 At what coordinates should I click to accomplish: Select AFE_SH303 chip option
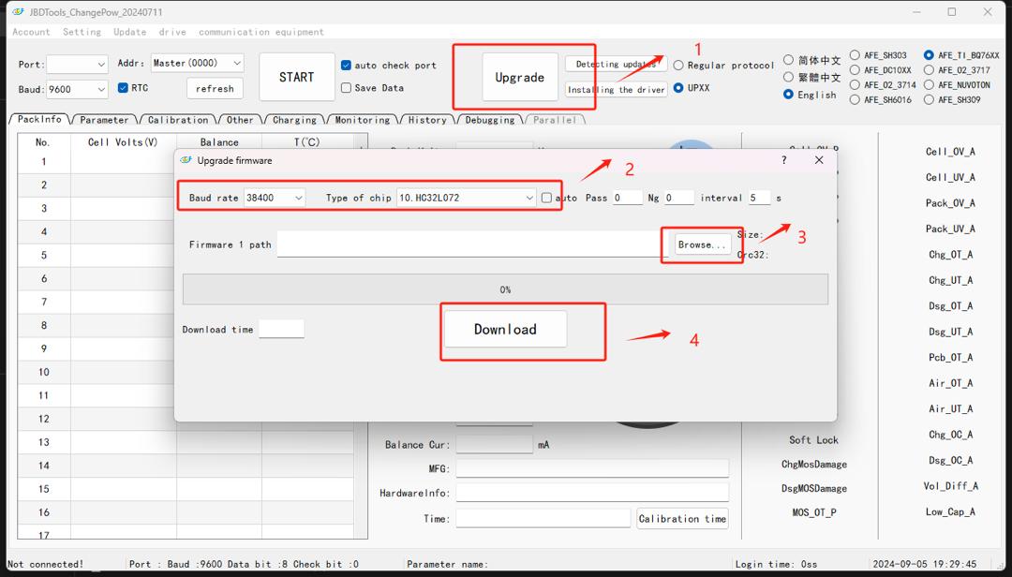point(855,55)
